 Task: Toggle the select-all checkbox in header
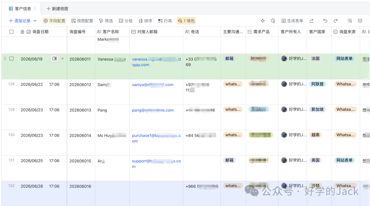coord(11,32)
